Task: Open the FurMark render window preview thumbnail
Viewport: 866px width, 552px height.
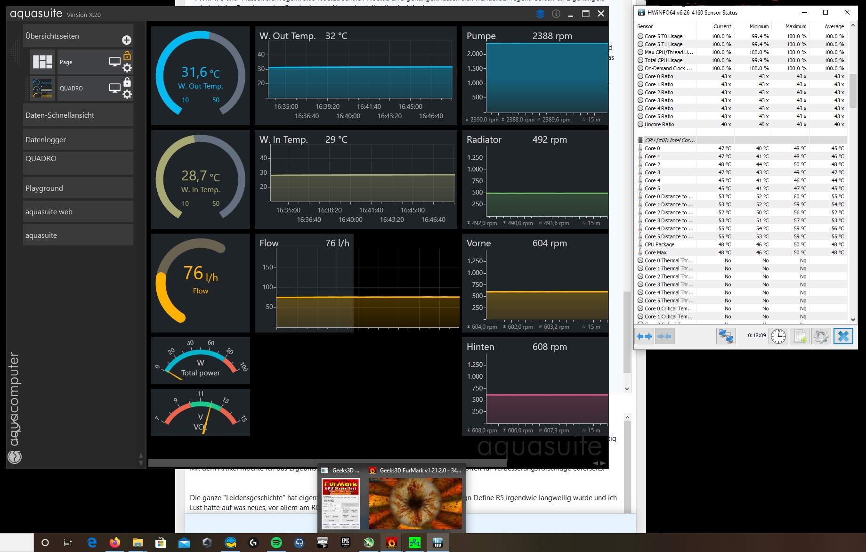Action: pyautogui.click(x=415, y=503)
